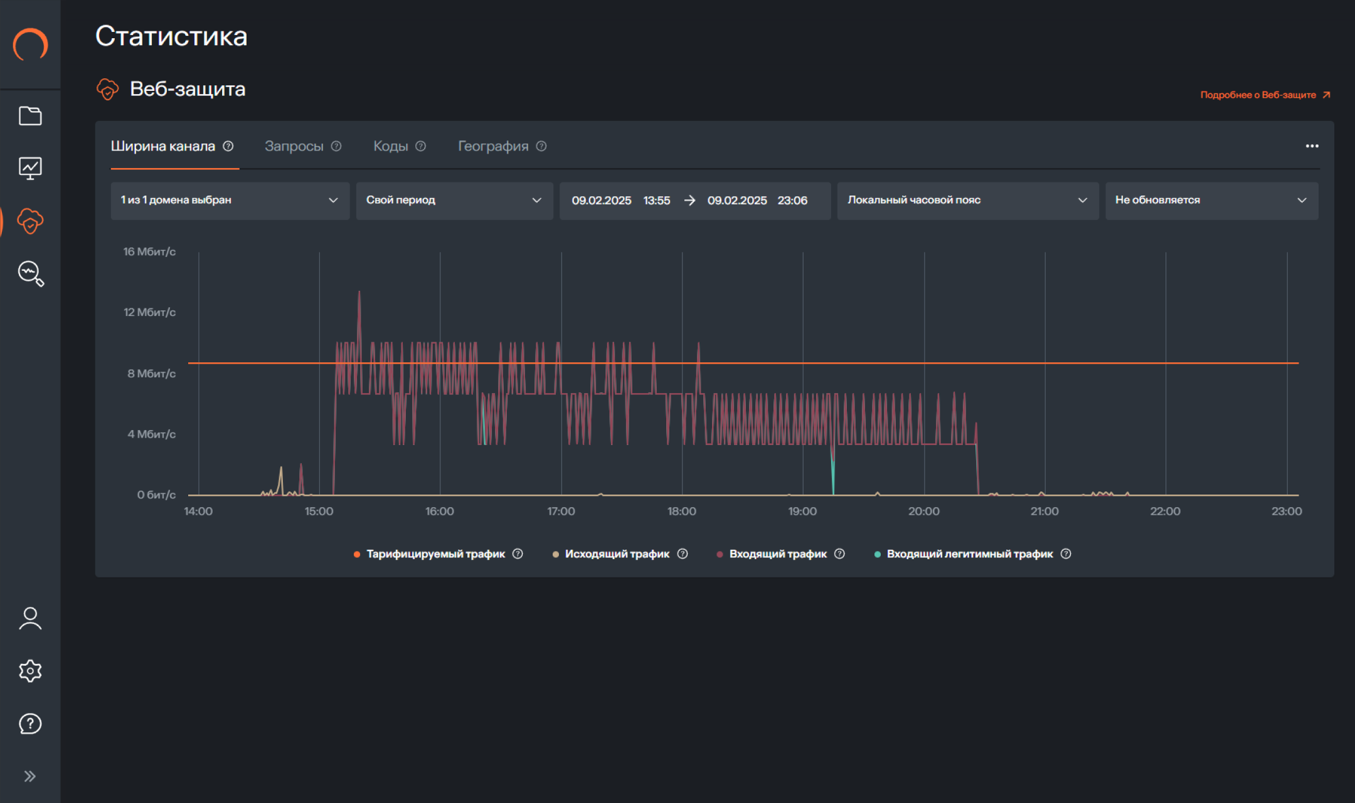
Task: Click the help icon next to География
Action: click(x=541, y=146)
